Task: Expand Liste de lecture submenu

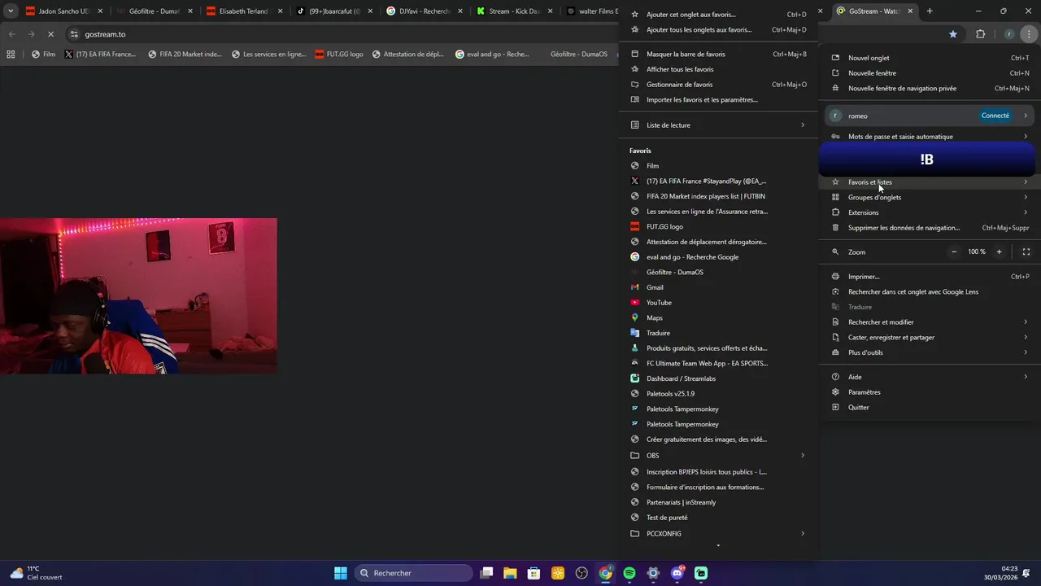Action: [x=718, y=125]
